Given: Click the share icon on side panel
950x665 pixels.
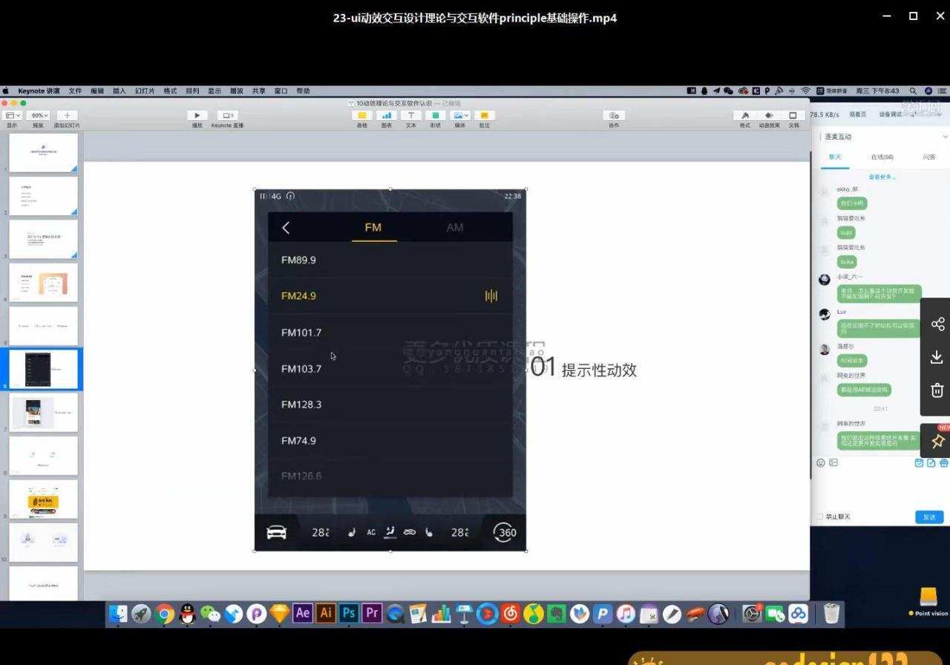Looking at the screenshot, I should click(937, 324).
